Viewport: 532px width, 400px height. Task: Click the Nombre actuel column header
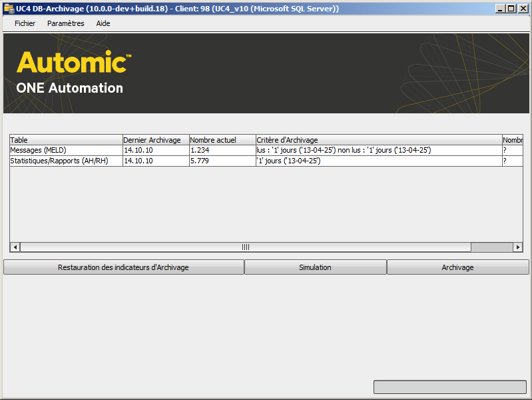(222, 140)
